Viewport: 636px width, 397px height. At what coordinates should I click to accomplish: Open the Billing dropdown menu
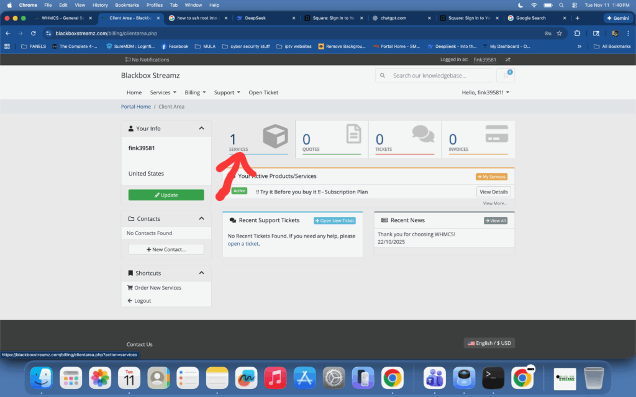pos(195,92)
